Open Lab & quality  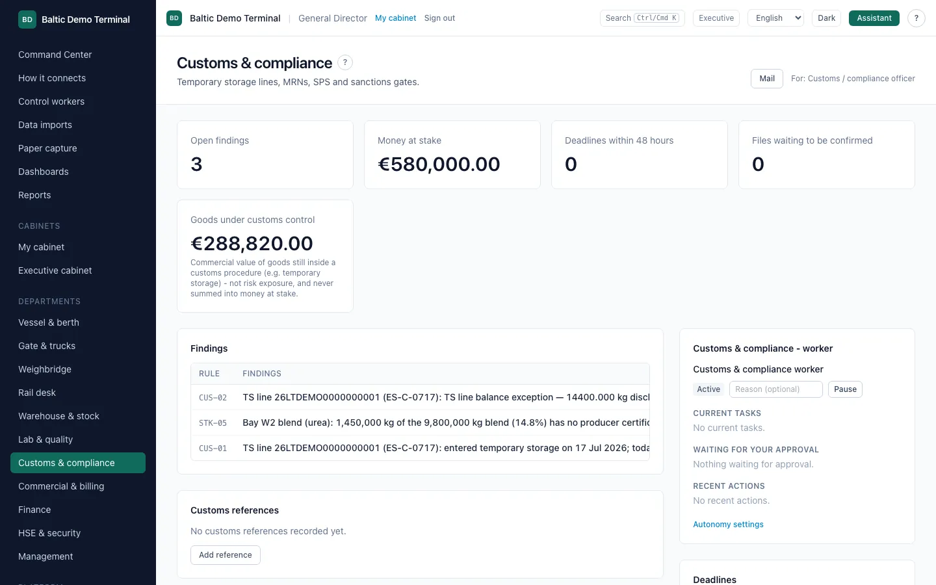click(78, 439)
